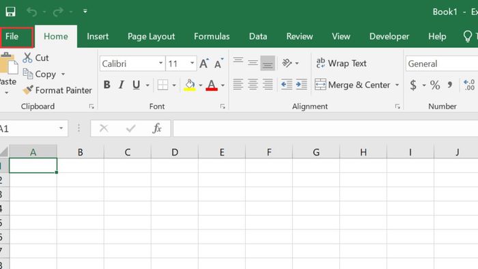
Task: Open the Clipboard dialog launcher
Action: (92, 107)
